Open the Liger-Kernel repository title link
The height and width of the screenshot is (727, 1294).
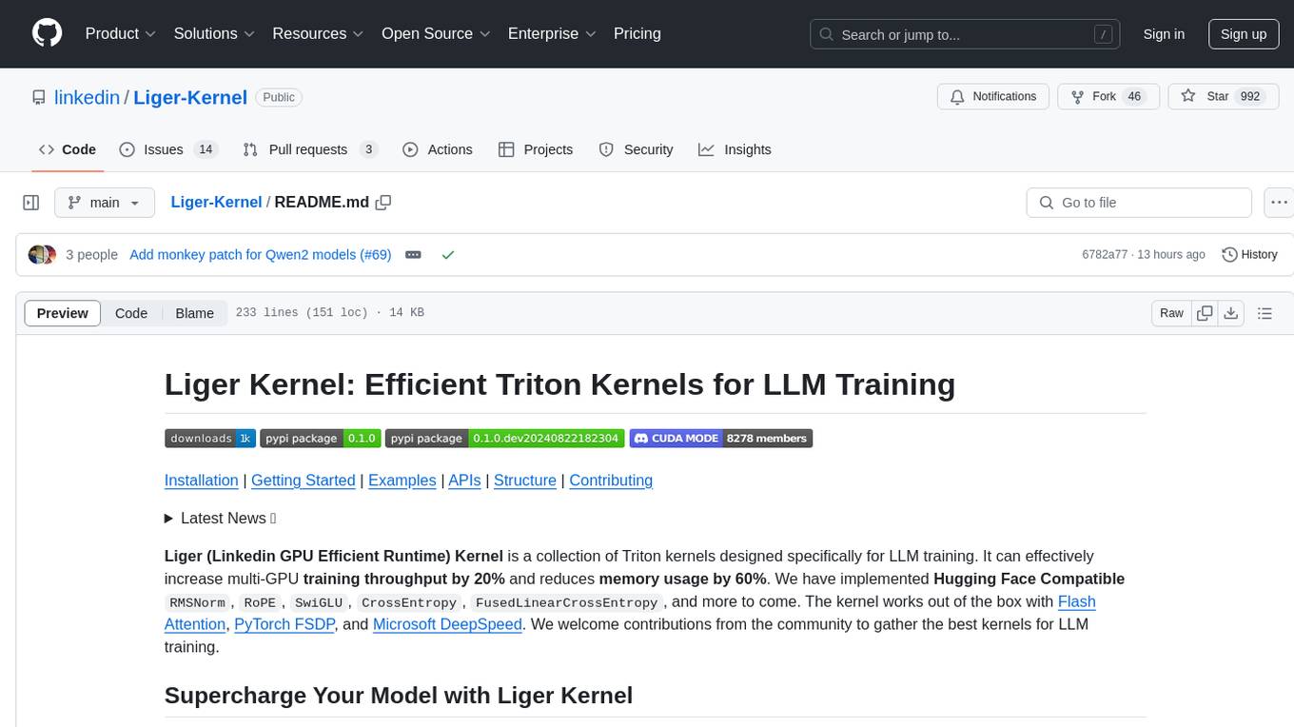tap(190, 97)
